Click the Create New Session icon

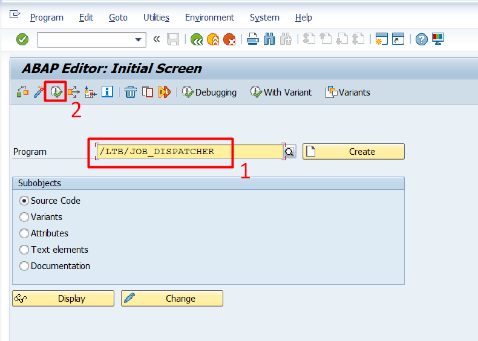[x=382, y=39]
